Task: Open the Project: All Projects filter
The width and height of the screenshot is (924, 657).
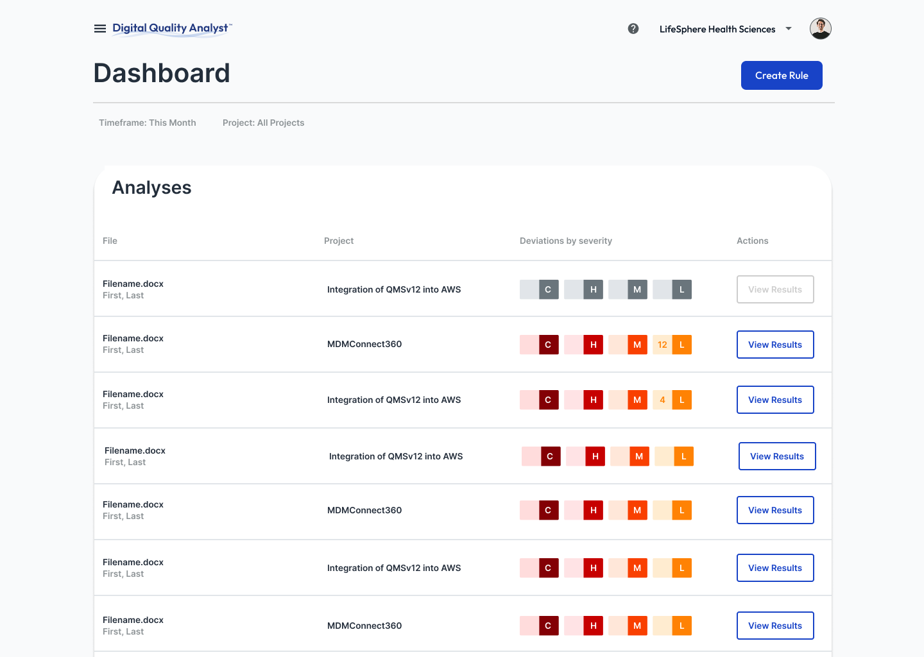Action: [263, 123]
